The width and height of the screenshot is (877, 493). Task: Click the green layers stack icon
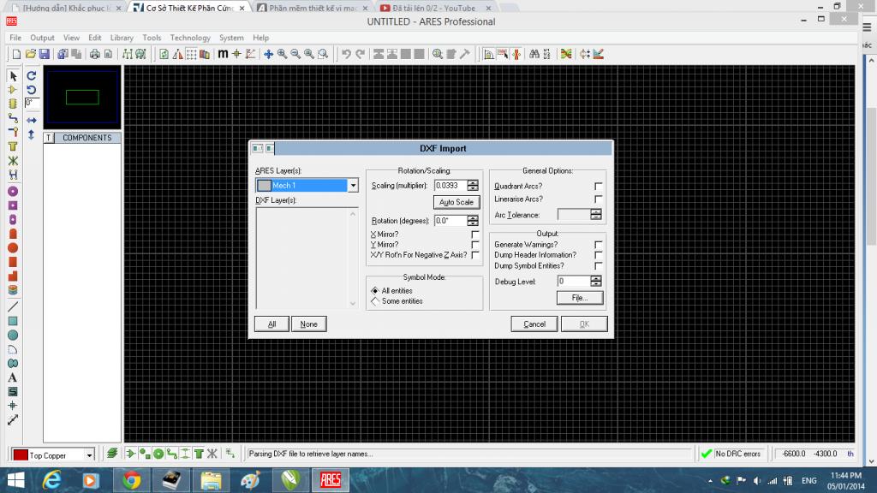coord(112,454)
